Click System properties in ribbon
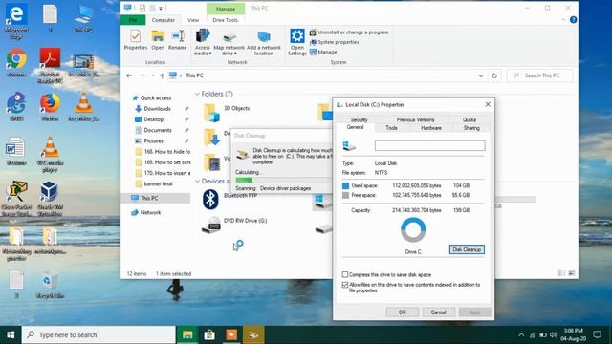 [334, 42]
